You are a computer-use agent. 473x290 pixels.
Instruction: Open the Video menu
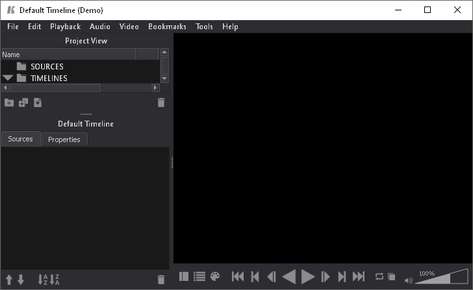[x=129, y=27]
